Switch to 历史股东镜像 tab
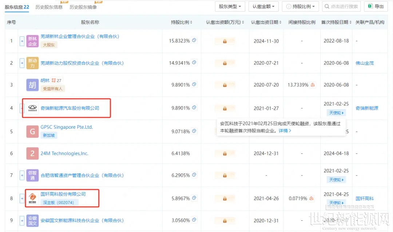Image resolution: width=393 pixels, height=232 pixels. (x=83, y=7)
